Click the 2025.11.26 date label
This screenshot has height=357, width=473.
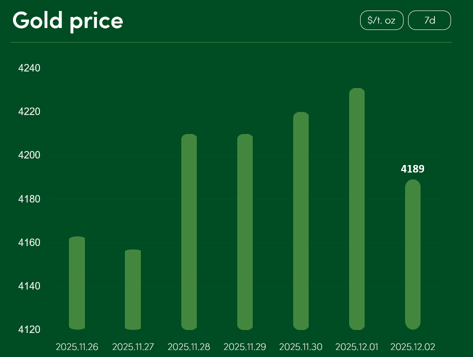click(77, 346)
